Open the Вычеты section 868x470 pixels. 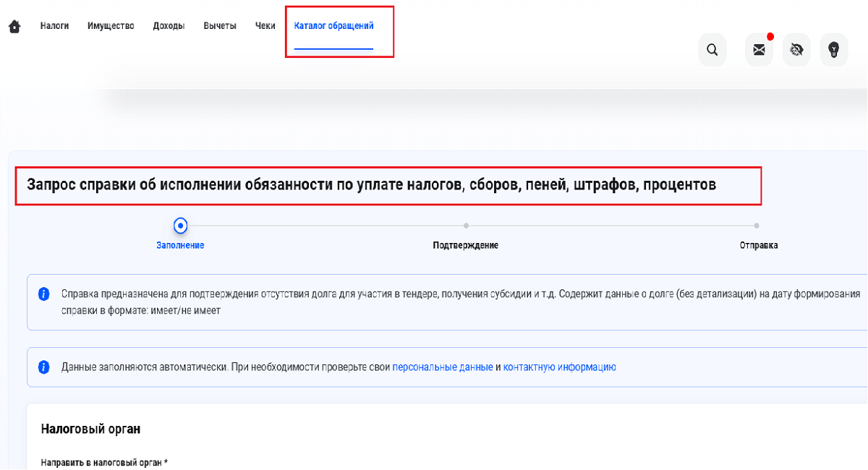220,26
